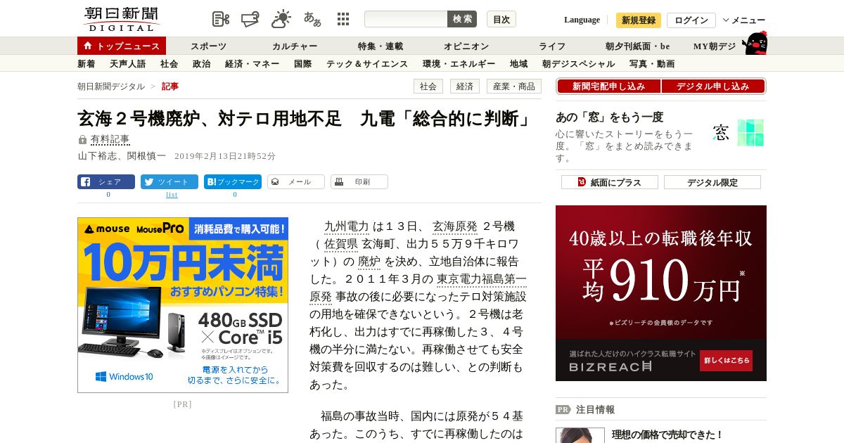Click the 産業・商品 category tag
Viewport: 844px width, 443px height.
[x=514, y=86]
